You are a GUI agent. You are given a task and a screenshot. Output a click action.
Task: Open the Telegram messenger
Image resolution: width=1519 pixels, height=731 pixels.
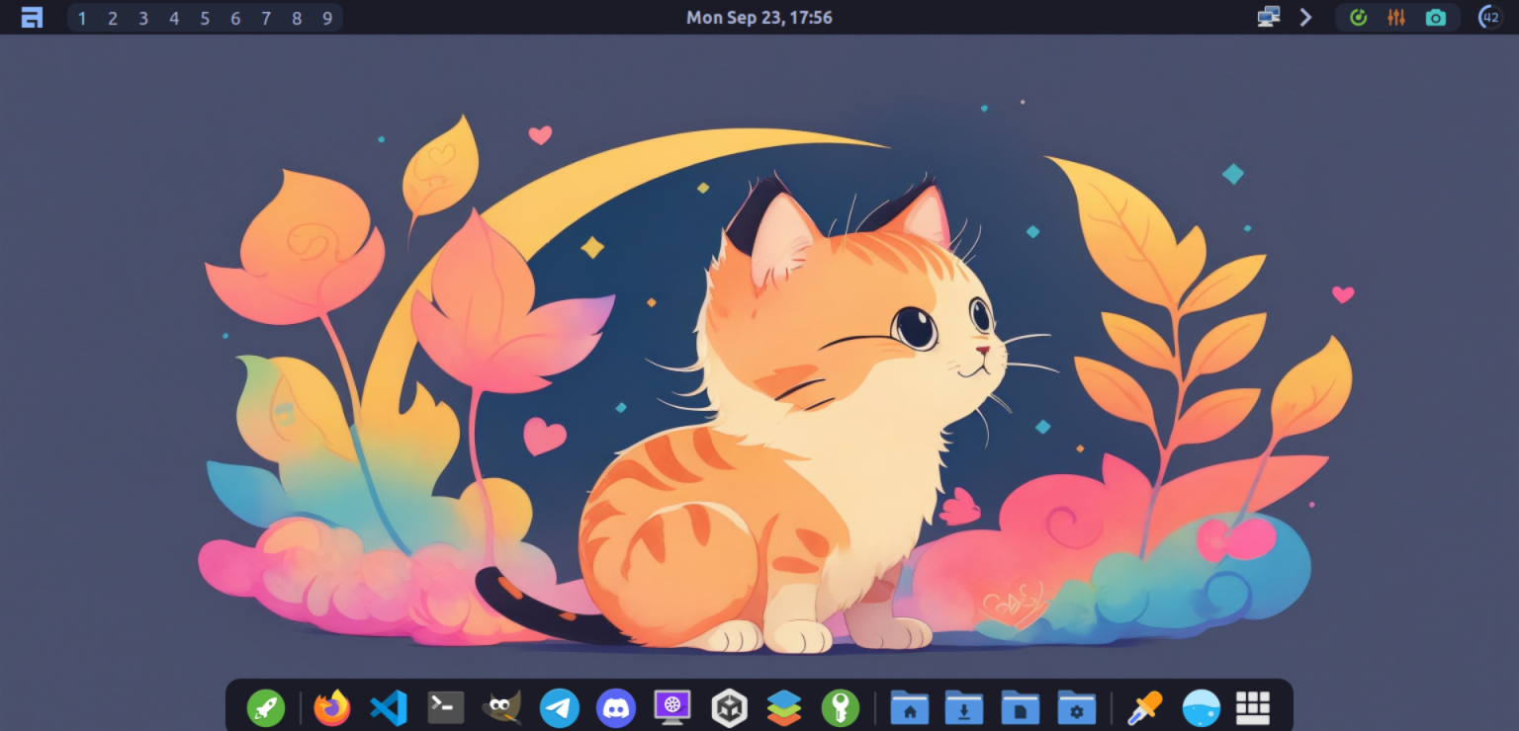tap(558, 707)
